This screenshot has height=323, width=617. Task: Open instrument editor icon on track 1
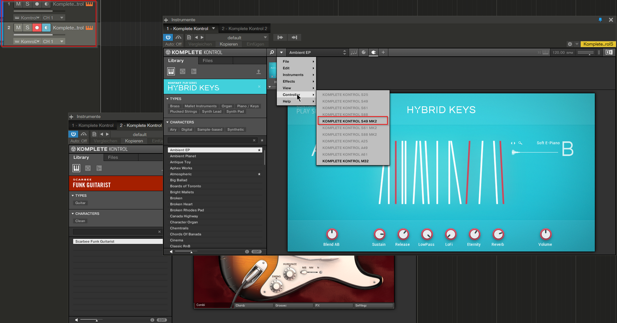(x=89, y=4)
